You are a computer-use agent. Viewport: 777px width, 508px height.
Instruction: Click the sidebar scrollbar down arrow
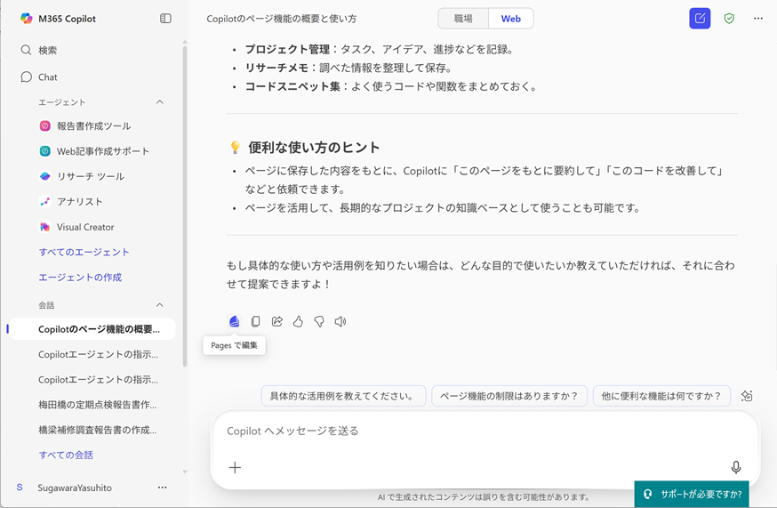coord(185,472)
